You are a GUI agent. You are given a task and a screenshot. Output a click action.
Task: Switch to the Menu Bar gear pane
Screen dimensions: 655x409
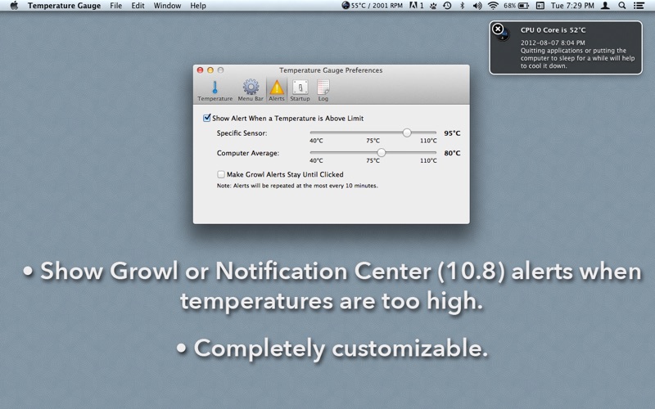[251, 89]
